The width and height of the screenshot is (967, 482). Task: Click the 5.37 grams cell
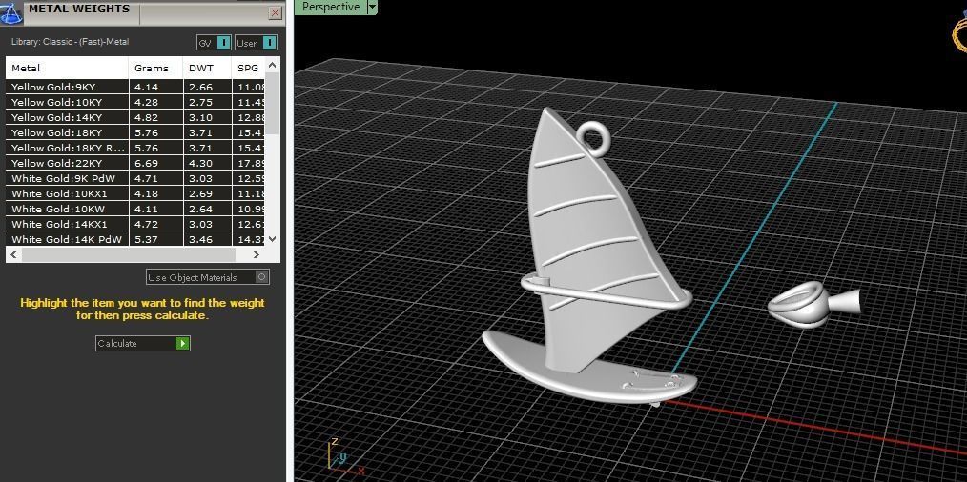point(156,239)
